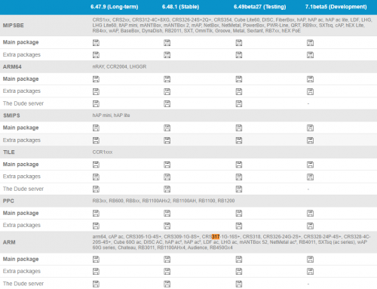Click the 6.47.9 (Long-term) column header

tap(115, 7)
